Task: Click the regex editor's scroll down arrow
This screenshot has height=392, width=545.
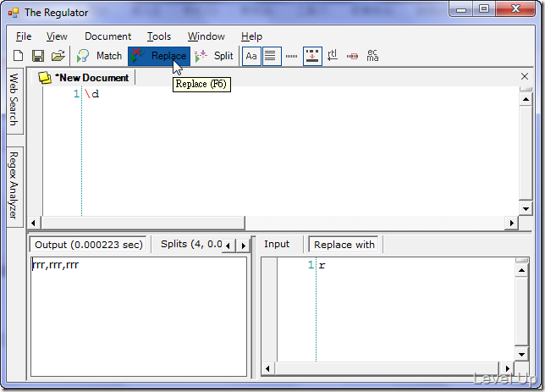Action: click(526, 208)
